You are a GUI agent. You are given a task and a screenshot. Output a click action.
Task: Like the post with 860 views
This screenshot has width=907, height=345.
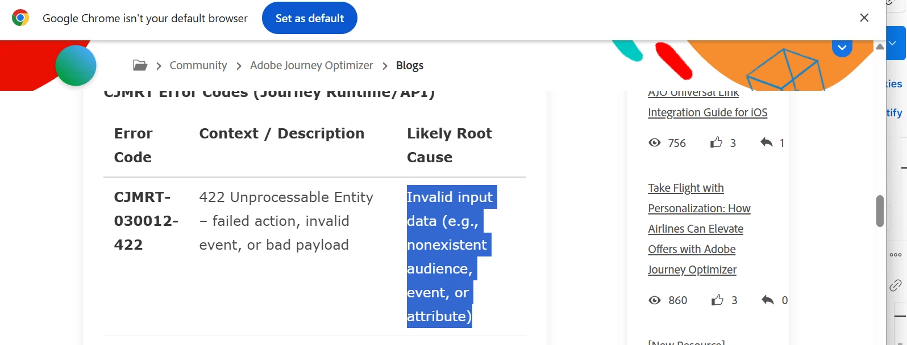[x=717, y=300]
